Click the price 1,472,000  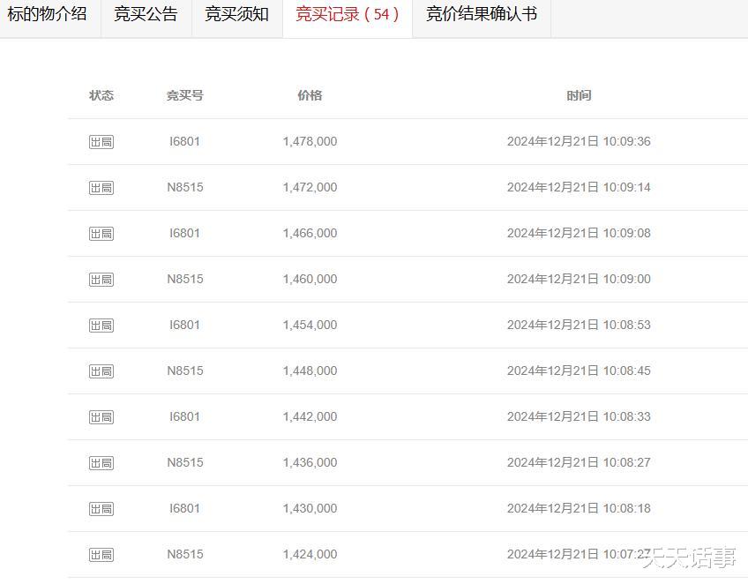(310, 187)
